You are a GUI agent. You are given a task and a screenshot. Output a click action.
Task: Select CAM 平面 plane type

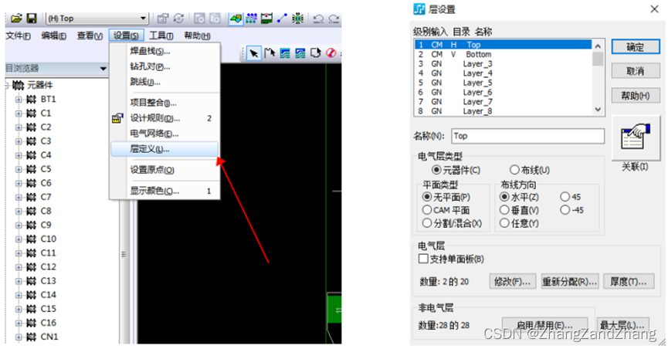pos(427,210)
